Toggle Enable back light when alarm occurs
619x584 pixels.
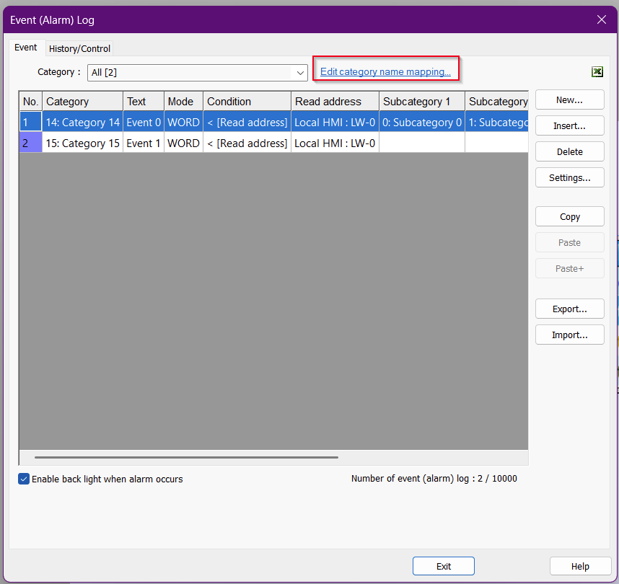(24, 479)
